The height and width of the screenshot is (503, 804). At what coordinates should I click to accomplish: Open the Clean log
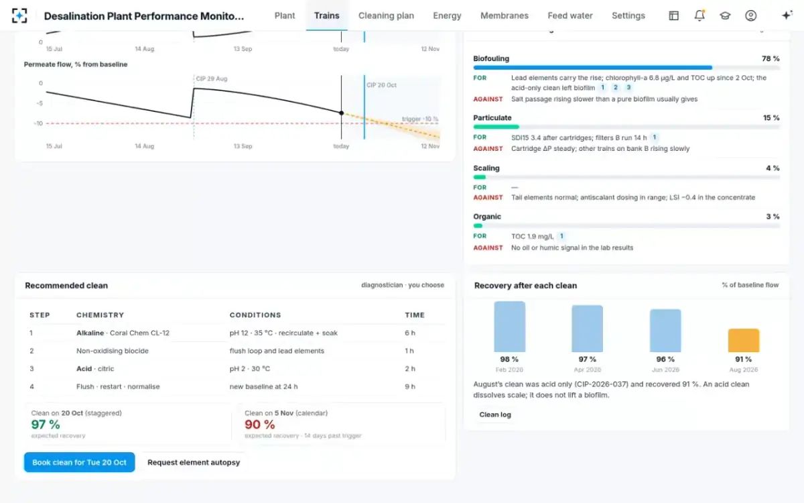click(495, 414)
